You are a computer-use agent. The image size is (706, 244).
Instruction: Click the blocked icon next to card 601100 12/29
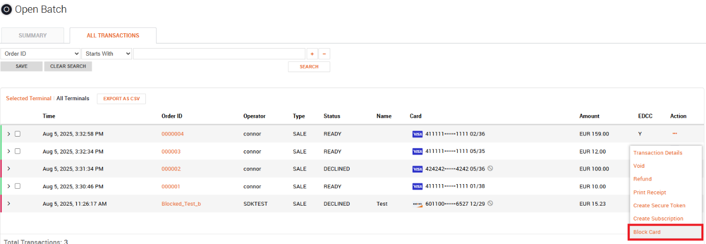pos(490,203)
